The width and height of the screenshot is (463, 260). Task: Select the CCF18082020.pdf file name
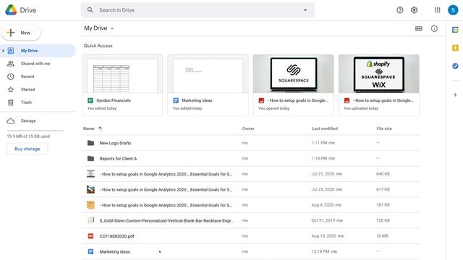click(116, 236)
